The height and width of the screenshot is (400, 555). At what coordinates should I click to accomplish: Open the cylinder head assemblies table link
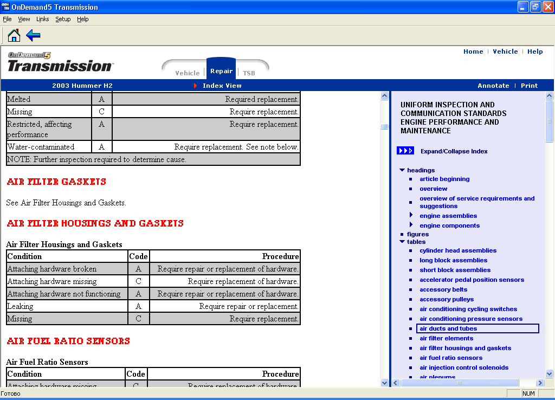458,250
